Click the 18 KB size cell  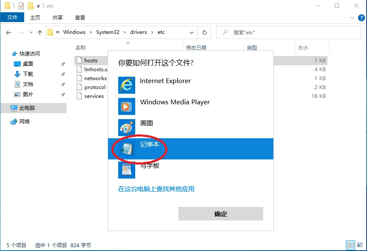(319, 96)
